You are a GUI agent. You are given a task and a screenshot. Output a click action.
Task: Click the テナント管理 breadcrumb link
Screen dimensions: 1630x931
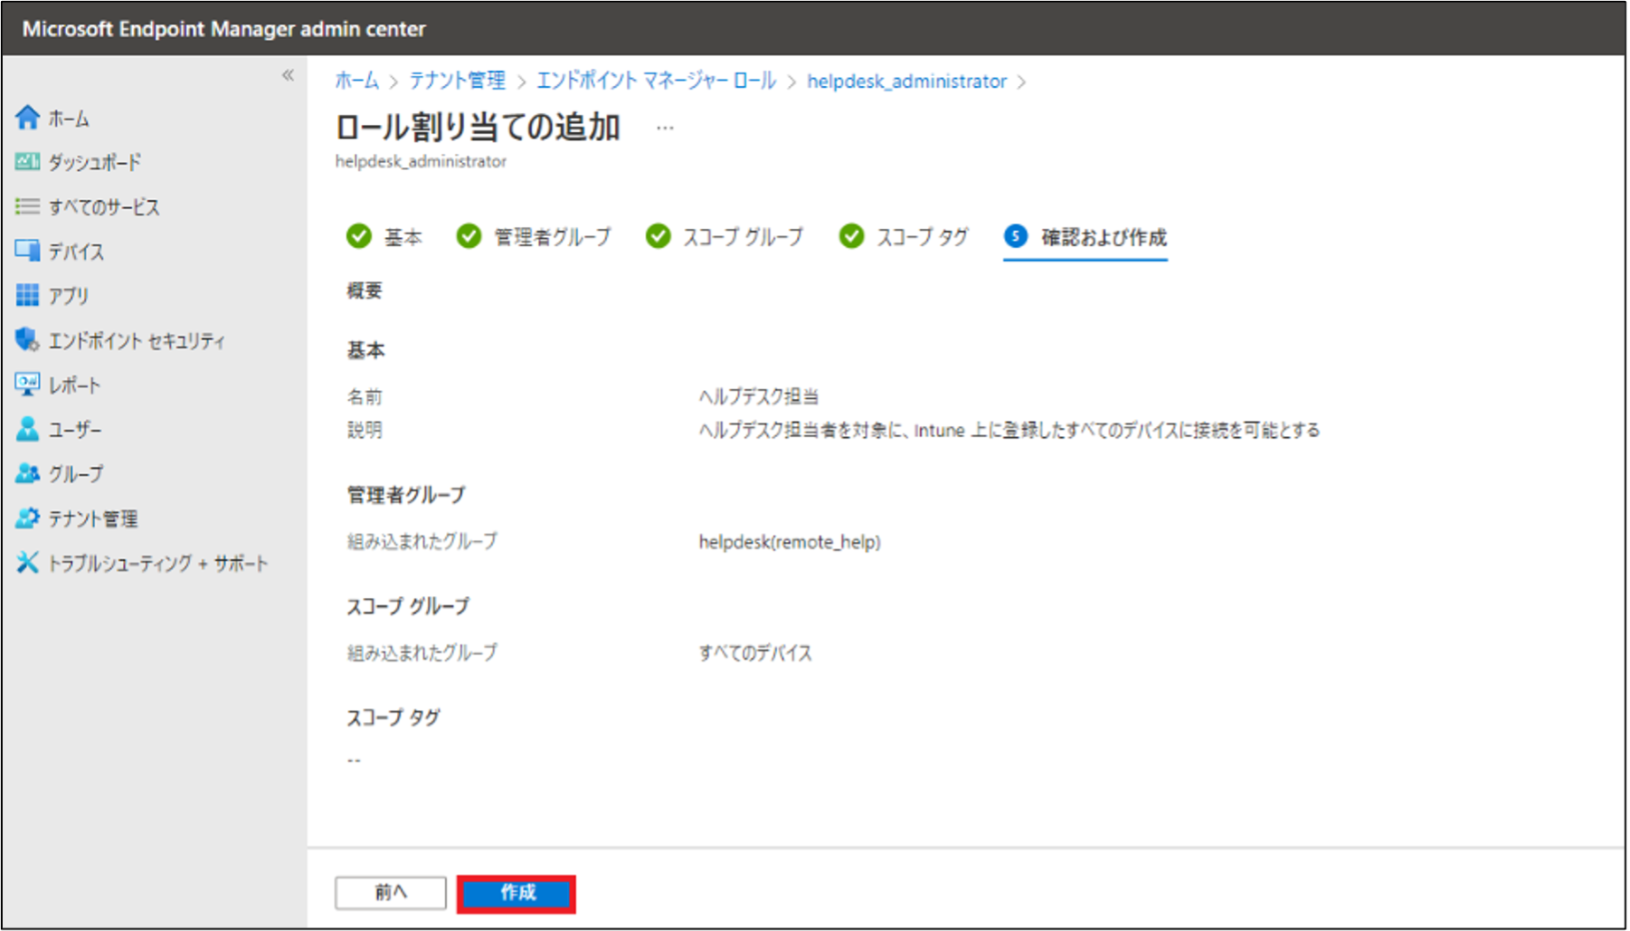pyautogui.click(x=458, y=81)
